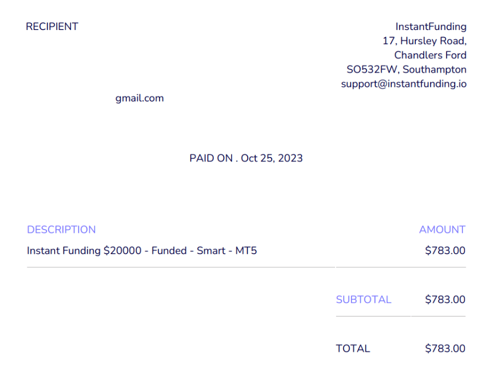The width and height of the screenshot is (493, 391).
Task: Select the Oct 25, 2023 date
Action: tap(272, 158)
